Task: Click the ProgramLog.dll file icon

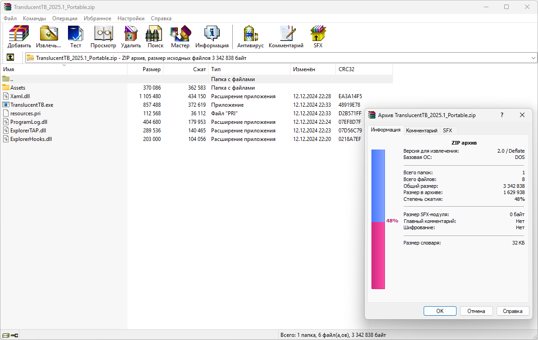Action: [x=6, y=122]
